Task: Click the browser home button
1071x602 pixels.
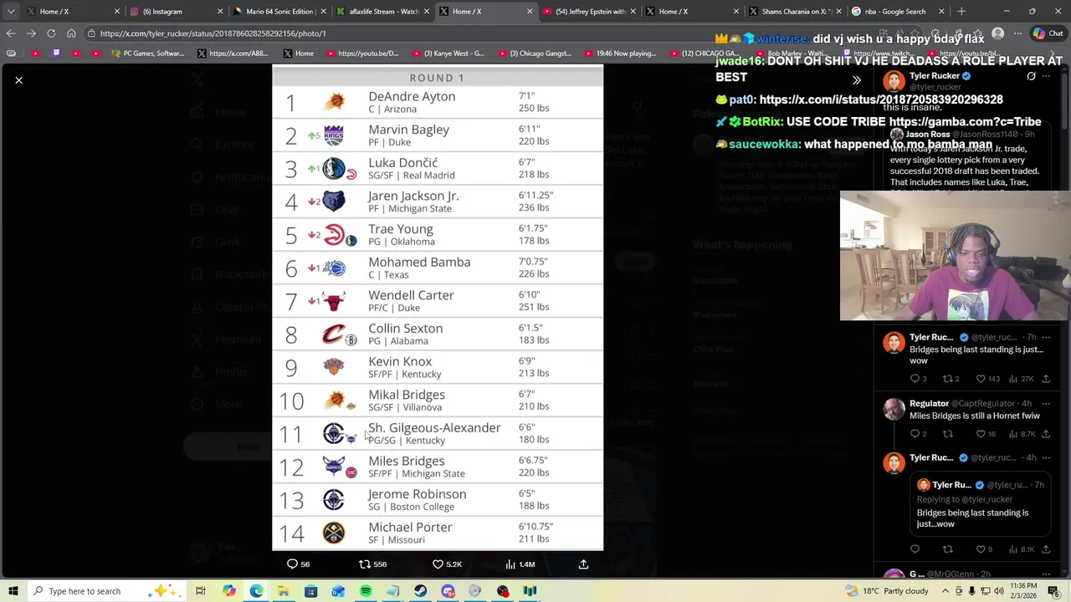Action: tap(71, 33)
